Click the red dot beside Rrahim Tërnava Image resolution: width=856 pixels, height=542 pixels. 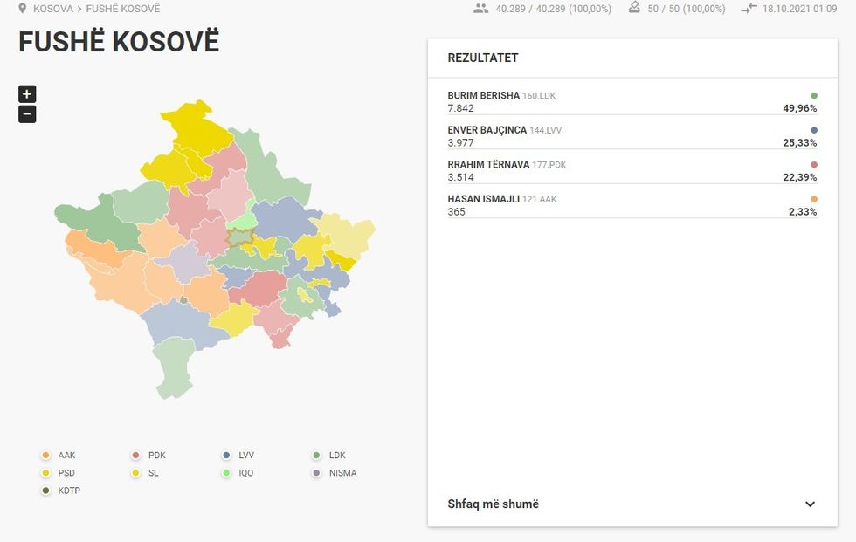(813, 162)
